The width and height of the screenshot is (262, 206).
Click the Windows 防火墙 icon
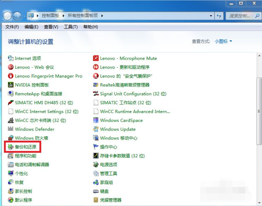11,138
